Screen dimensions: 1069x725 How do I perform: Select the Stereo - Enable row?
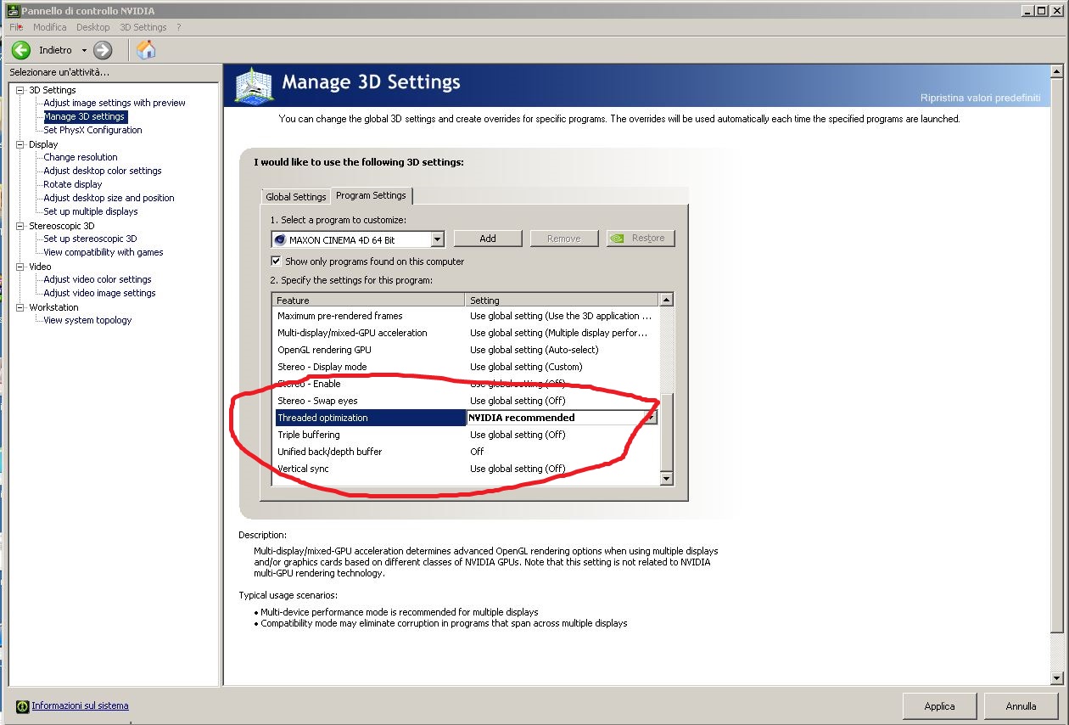click(x=466, y=384)
